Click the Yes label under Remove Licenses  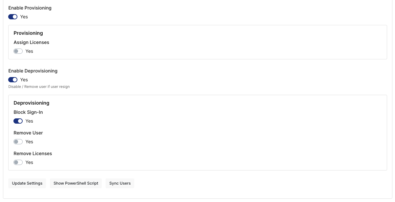pyautogui.click(x=29, y=162)
